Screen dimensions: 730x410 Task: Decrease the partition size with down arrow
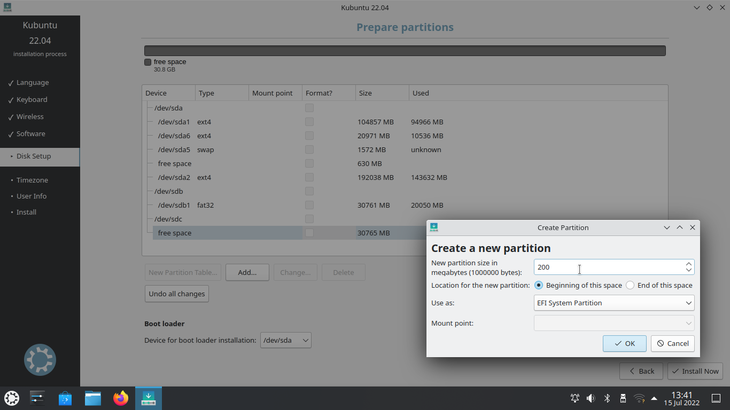point(689,271)
